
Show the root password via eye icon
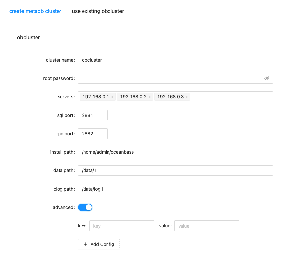(266, 78)
